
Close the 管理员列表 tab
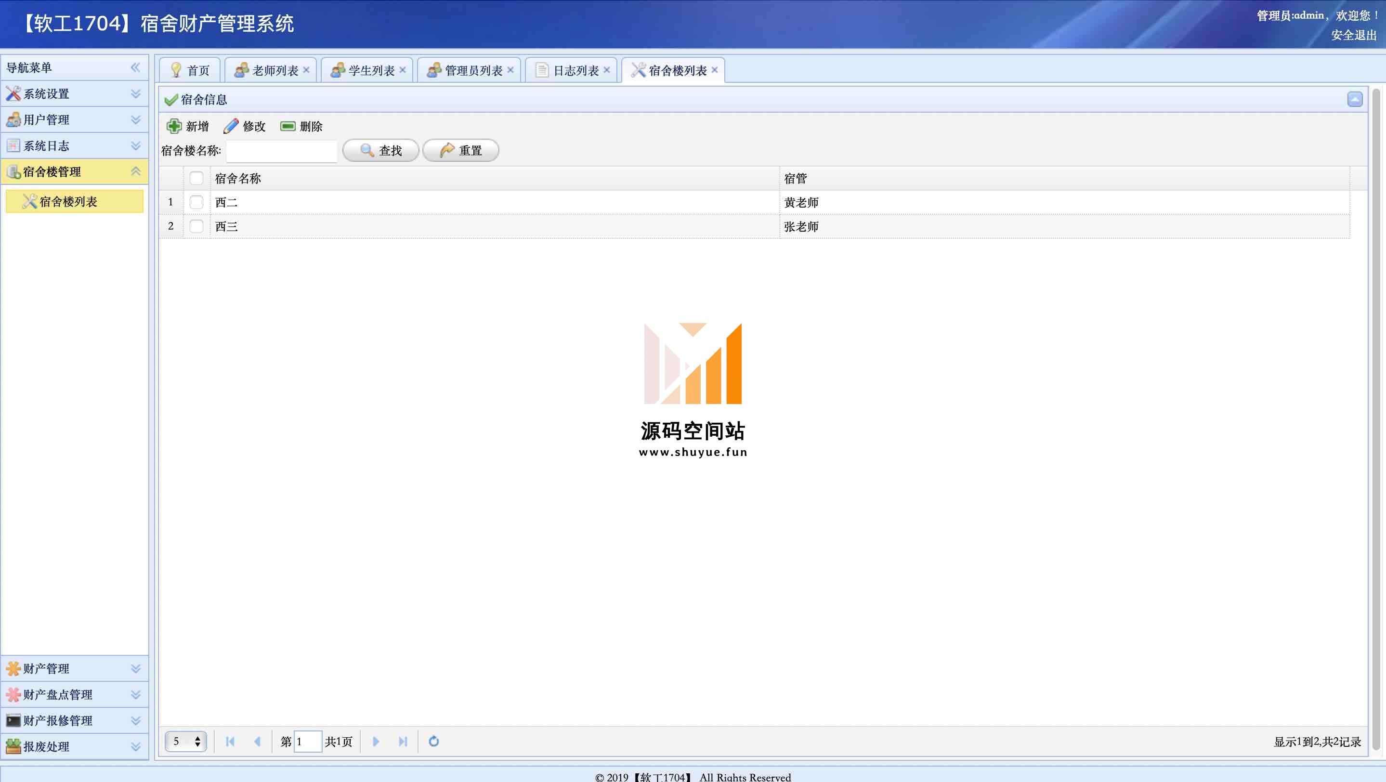click(510, 70)
